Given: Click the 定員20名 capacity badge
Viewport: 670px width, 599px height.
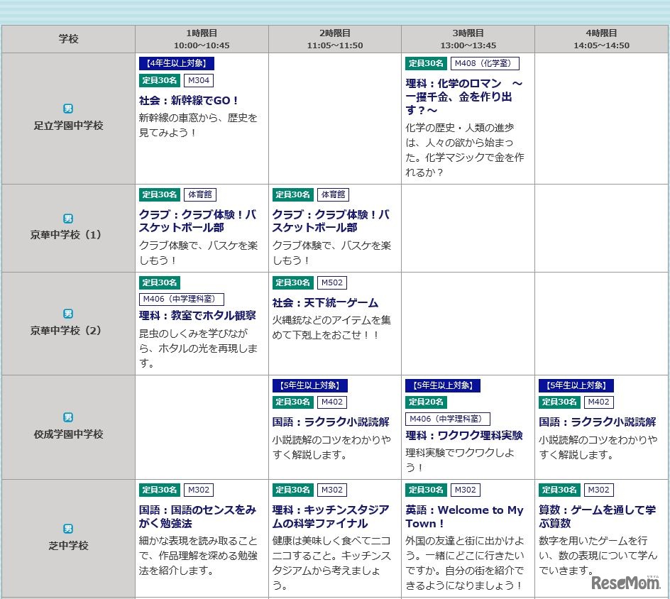Looking at the screenshot, I should 426,402.
